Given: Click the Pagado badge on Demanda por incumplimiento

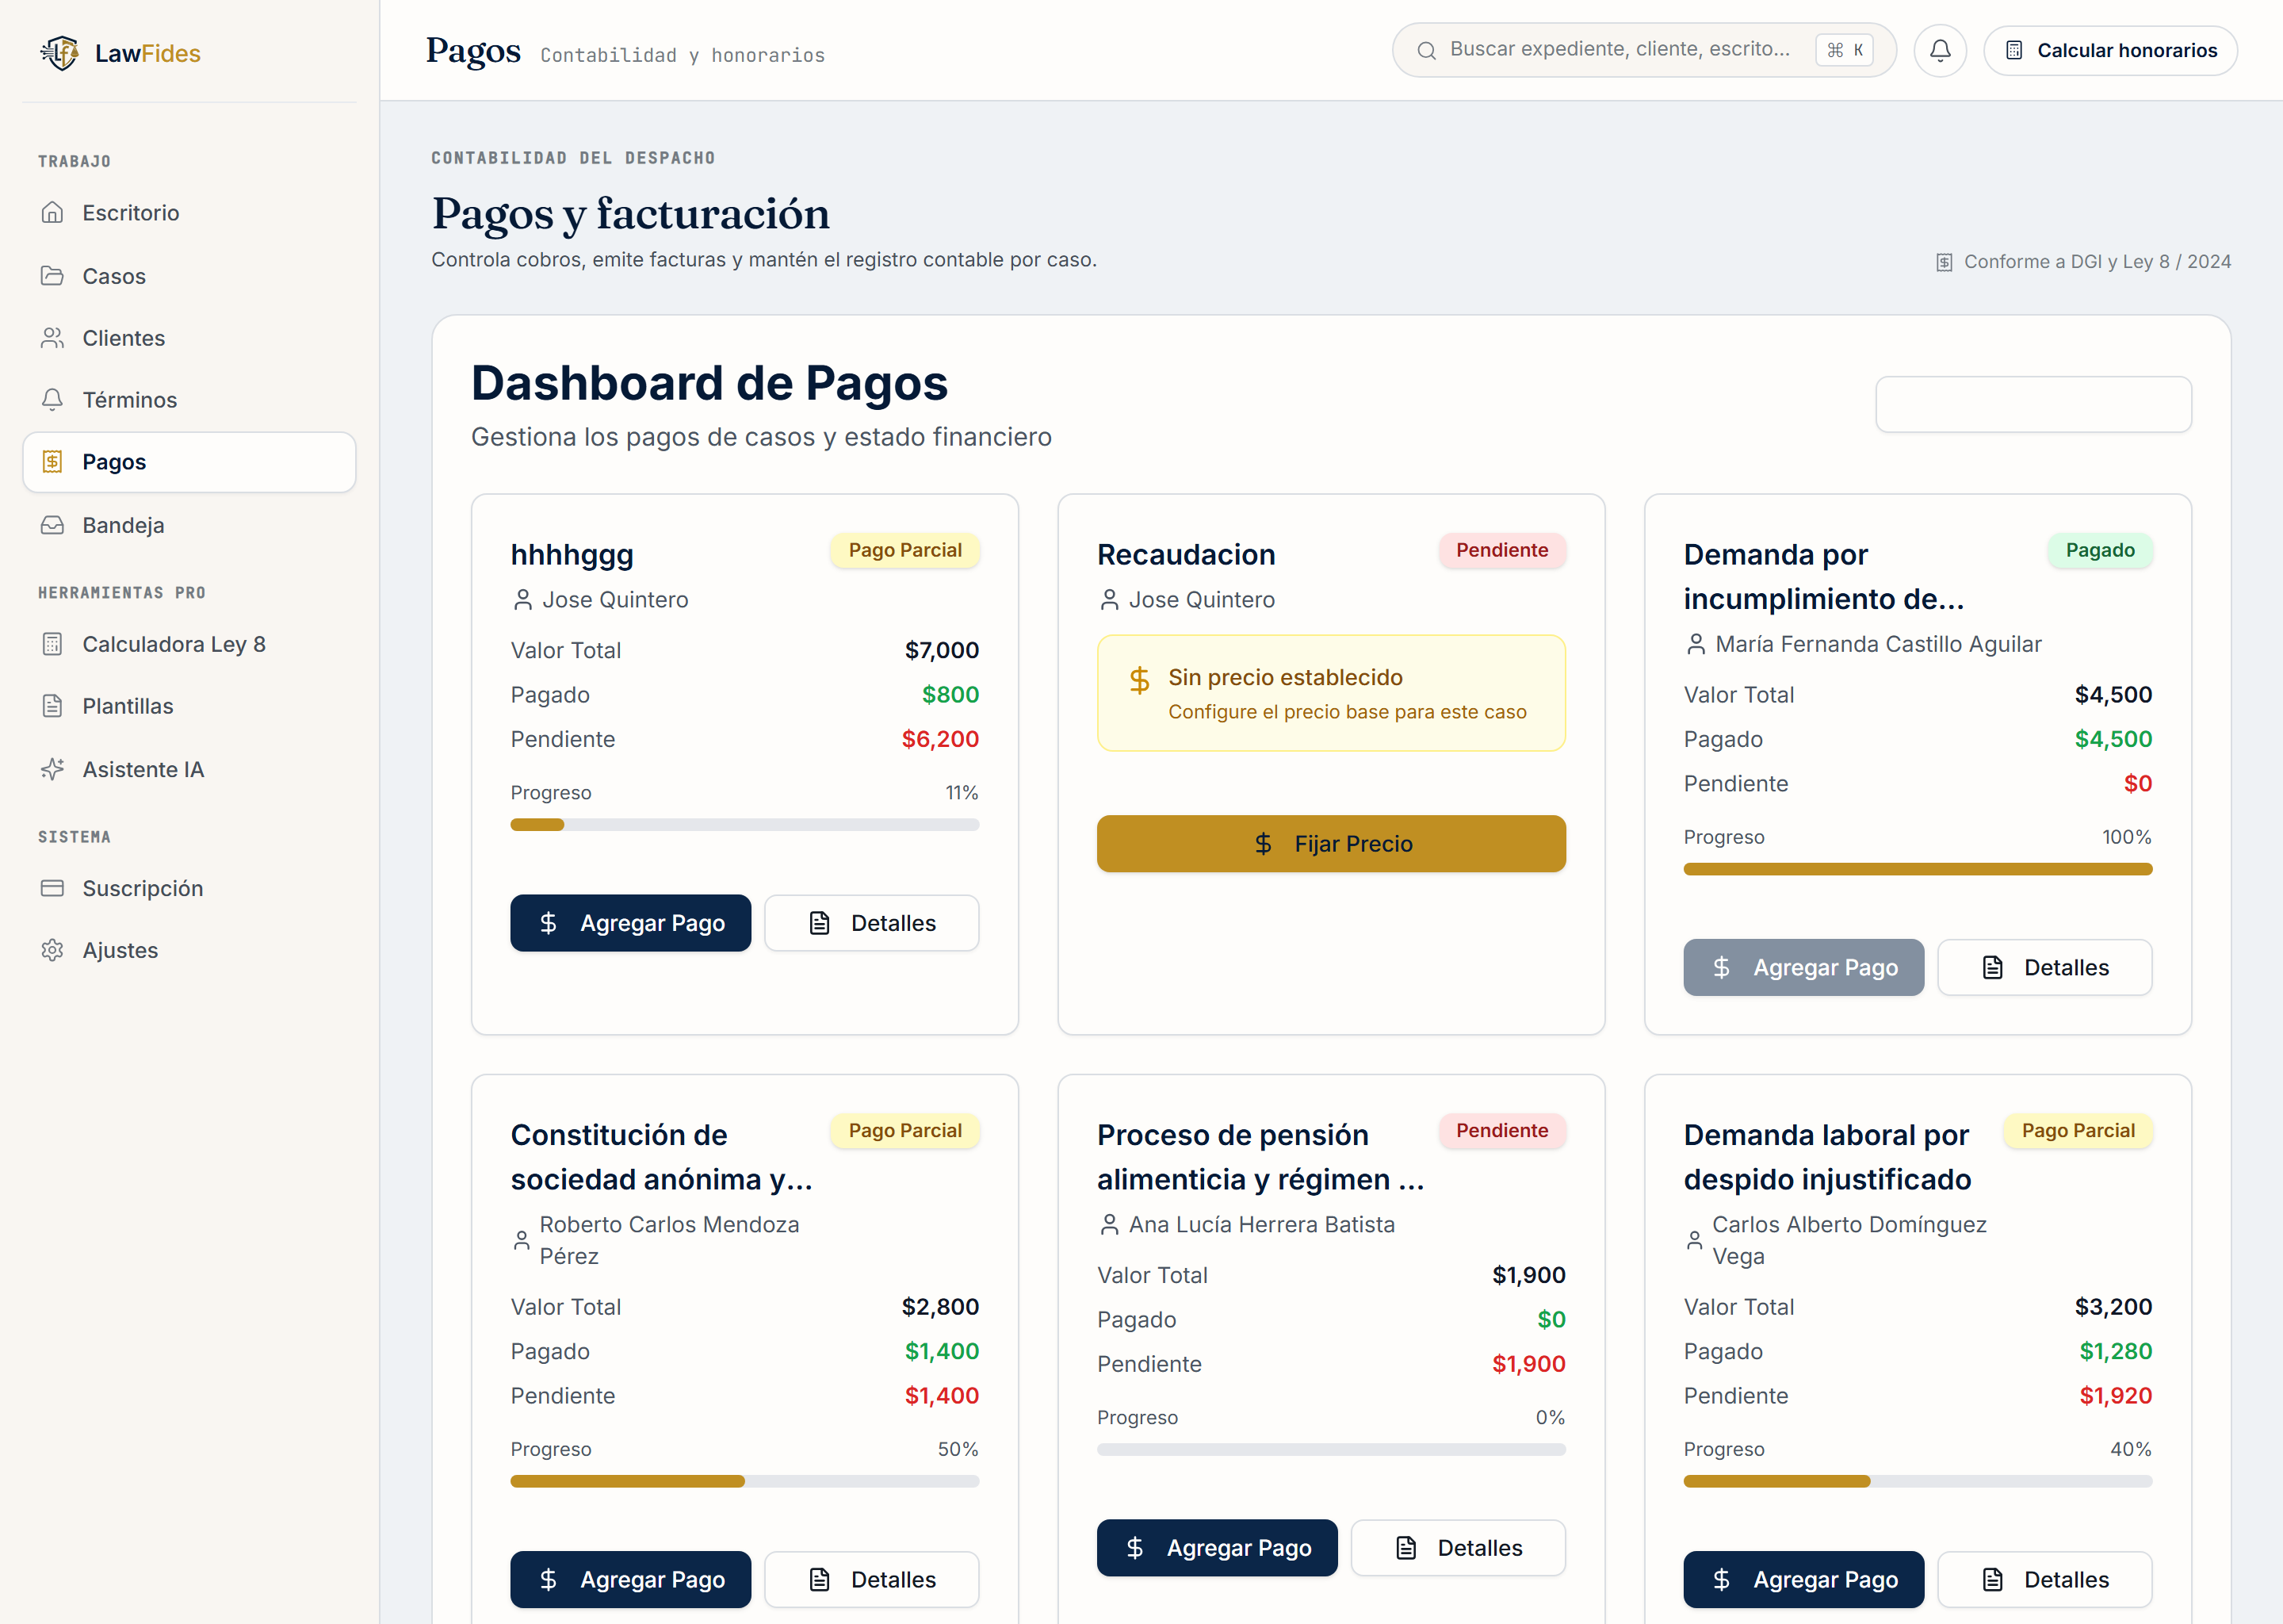Looking at the screenshot, I should click(2100, 550).
